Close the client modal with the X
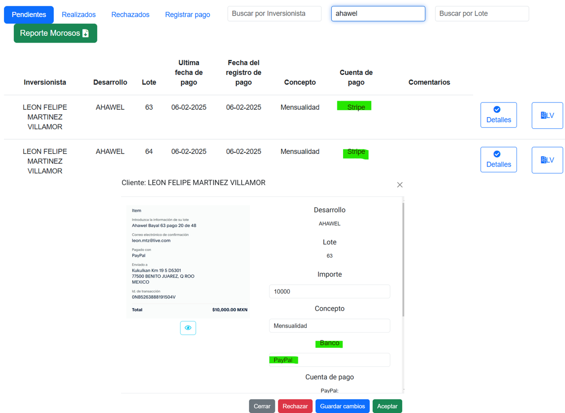Viewport: 565px width, 413px height. pyautogui.click(x=400, y=185)
